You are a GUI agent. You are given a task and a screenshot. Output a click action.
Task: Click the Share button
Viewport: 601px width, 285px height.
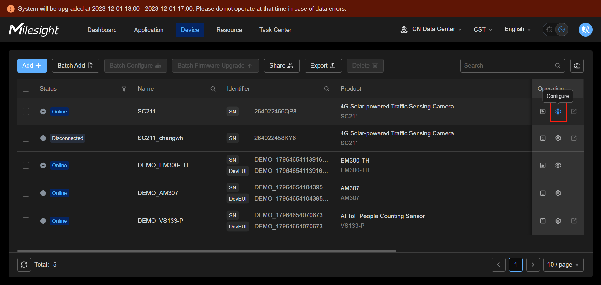click(282, 66)
